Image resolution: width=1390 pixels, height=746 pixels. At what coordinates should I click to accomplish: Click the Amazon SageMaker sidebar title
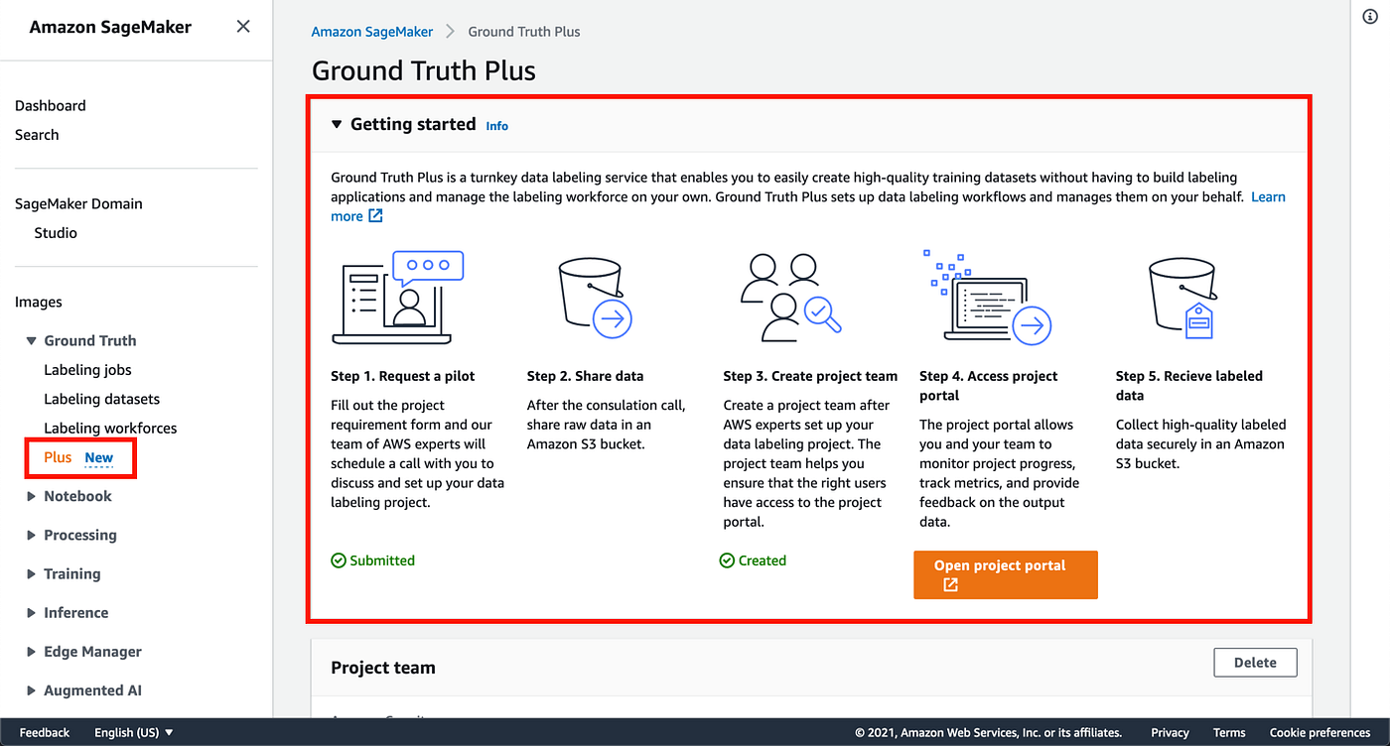110,27
